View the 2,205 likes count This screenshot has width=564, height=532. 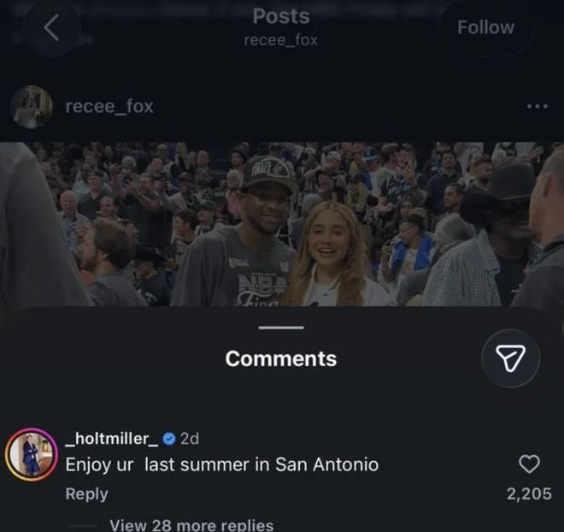pyautogui.click(x=529, y=494)
